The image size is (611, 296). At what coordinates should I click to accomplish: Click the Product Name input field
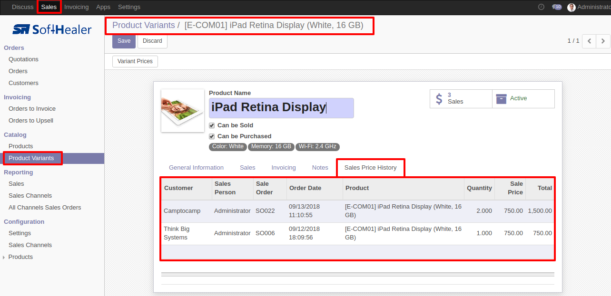click(x=281, y=108)
